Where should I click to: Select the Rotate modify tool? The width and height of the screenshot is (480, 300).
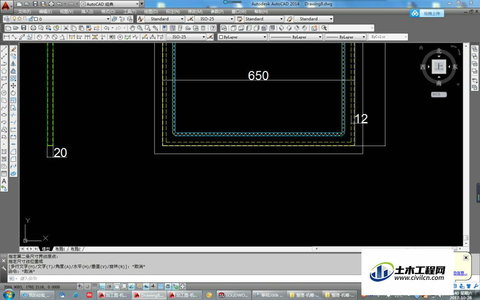click(x=13, y=93)
